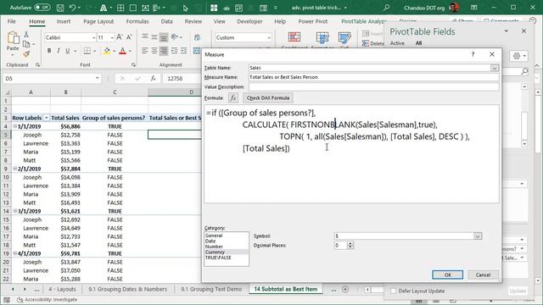Image resolution: width=543 pixels, height=305 pixels.
Task: Open the Custom number format dropdown
Action: 269,37
